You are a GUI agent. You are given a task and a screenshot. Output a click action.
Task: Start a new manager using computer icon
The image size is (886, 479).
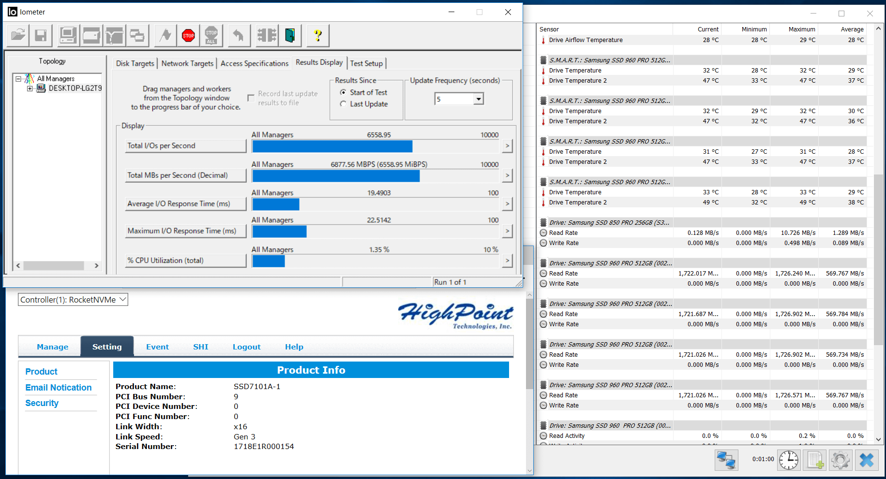click(68, 35)
